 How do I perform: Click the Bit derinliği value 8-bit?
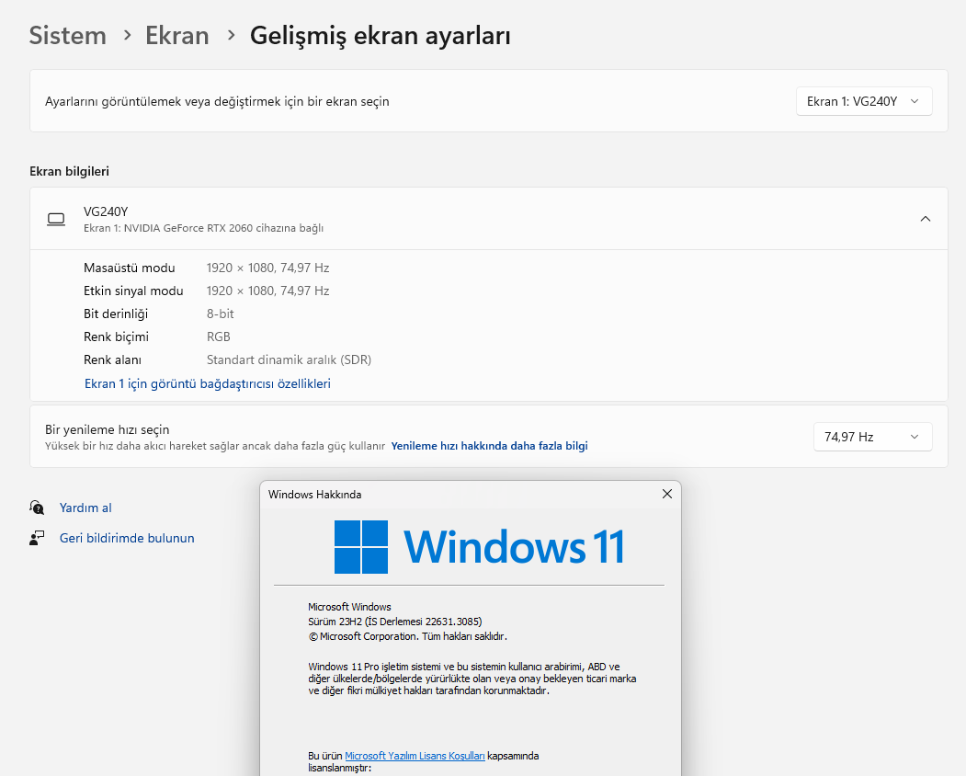(220, 314)
